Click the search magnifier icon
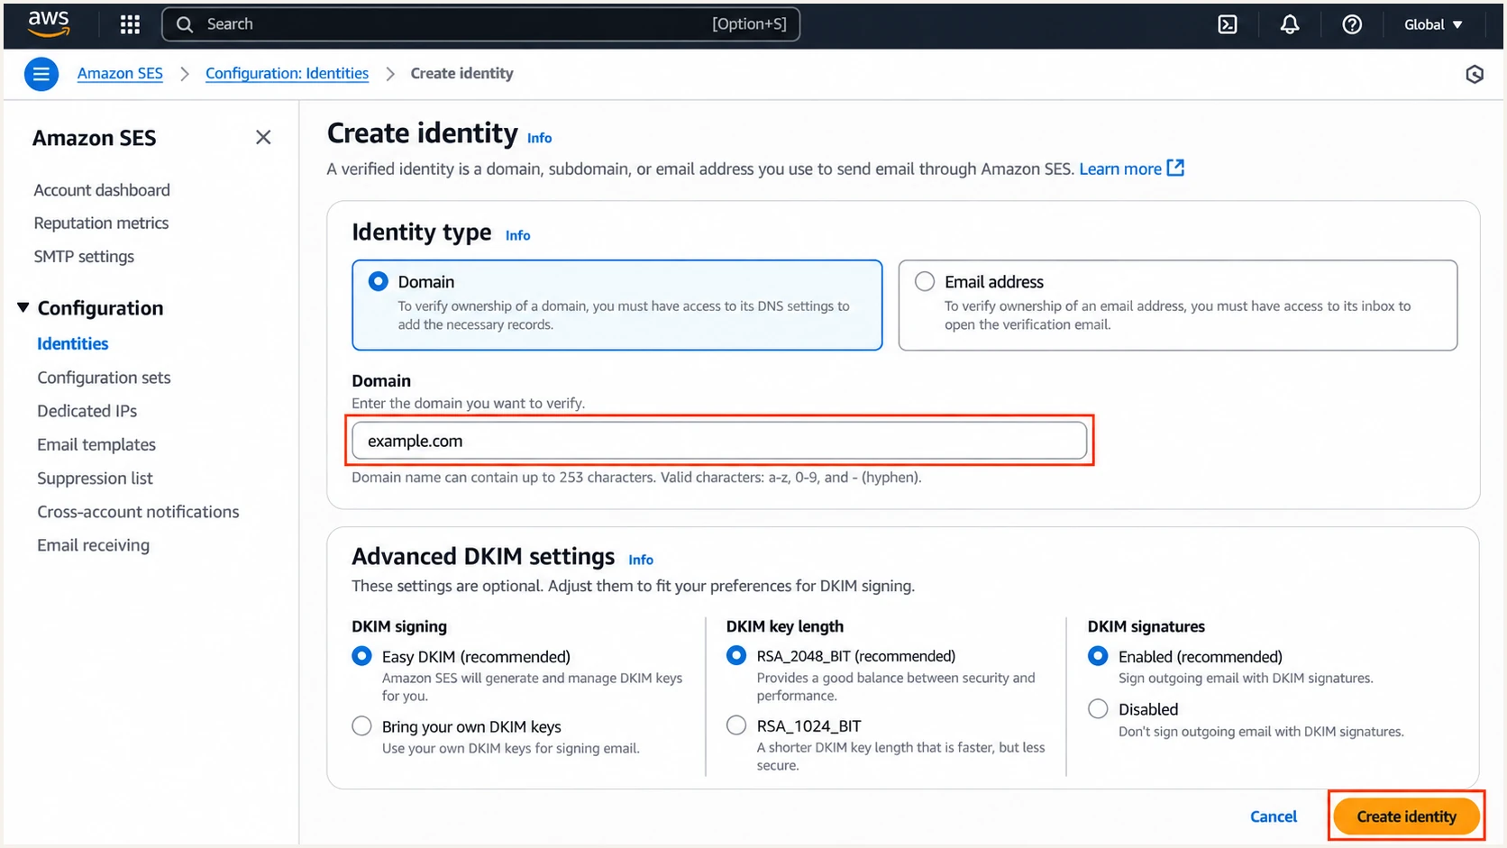This screenshot has width=1507, height=848. point(185,24)
